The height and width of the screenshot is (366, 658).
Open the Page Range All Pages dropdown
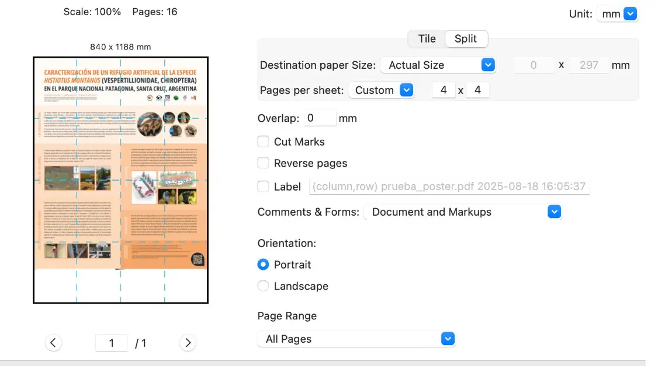click(356, 339)
